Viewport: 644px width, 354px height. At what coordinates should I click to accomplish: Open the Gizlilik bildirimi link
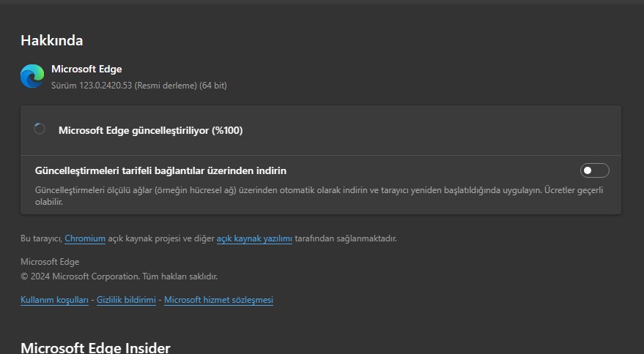[x=126, y=300]
